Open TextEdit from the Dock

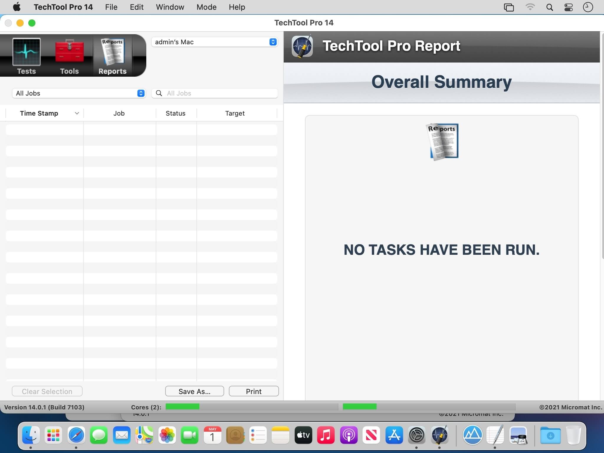point(495,435)
